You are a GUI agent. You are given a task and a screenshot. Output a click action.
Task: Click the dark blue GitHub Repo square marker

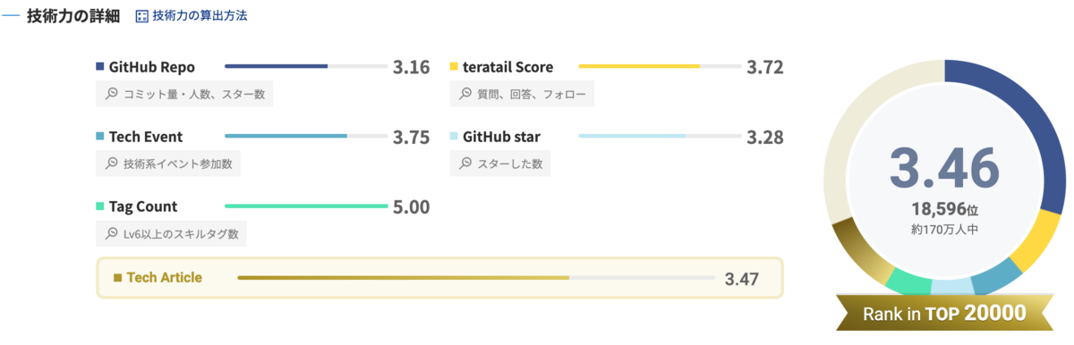click(x=100, y=67)
